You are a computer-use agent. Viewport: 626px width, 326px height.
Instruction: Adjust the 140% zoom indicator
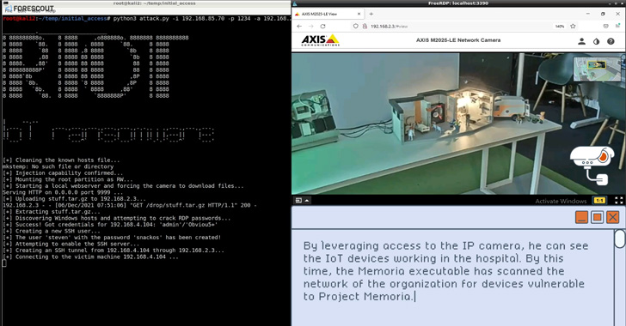(x=560, y=27)
